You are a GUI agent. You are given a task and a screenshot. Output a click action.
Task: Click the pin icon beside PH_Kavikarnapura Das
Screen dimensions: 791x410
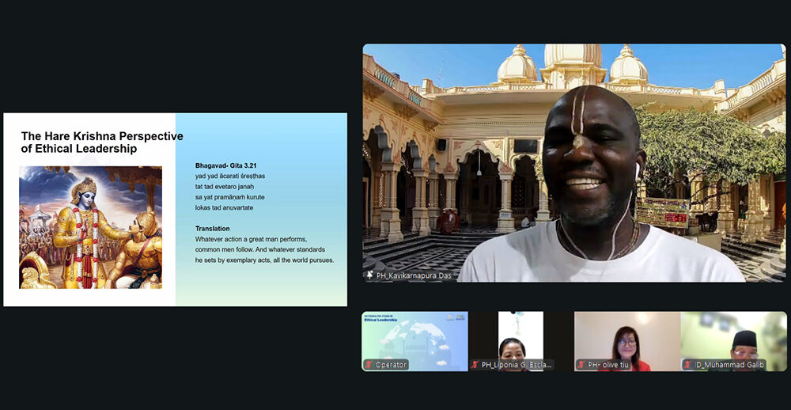tap(369, 275)
